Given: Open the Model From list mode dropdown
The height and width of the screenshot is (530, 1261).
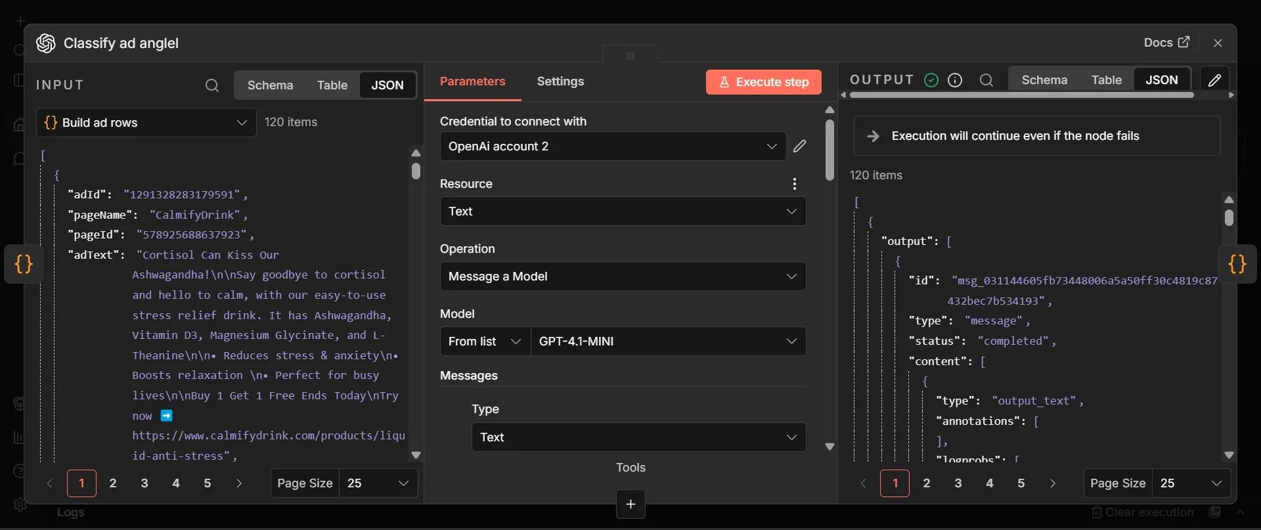Looking at the screenshot, I should pyautogui.click(x=485, y=342).
